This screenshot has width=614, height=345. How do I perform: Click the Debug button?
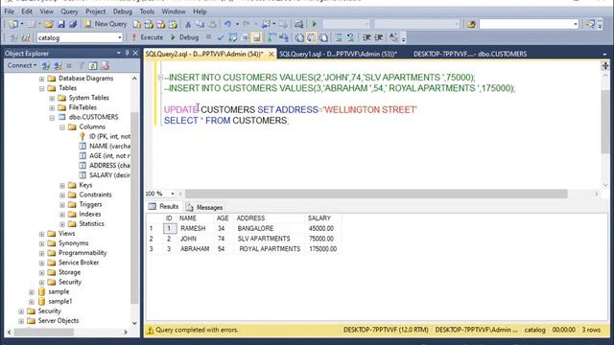(184, 37)
